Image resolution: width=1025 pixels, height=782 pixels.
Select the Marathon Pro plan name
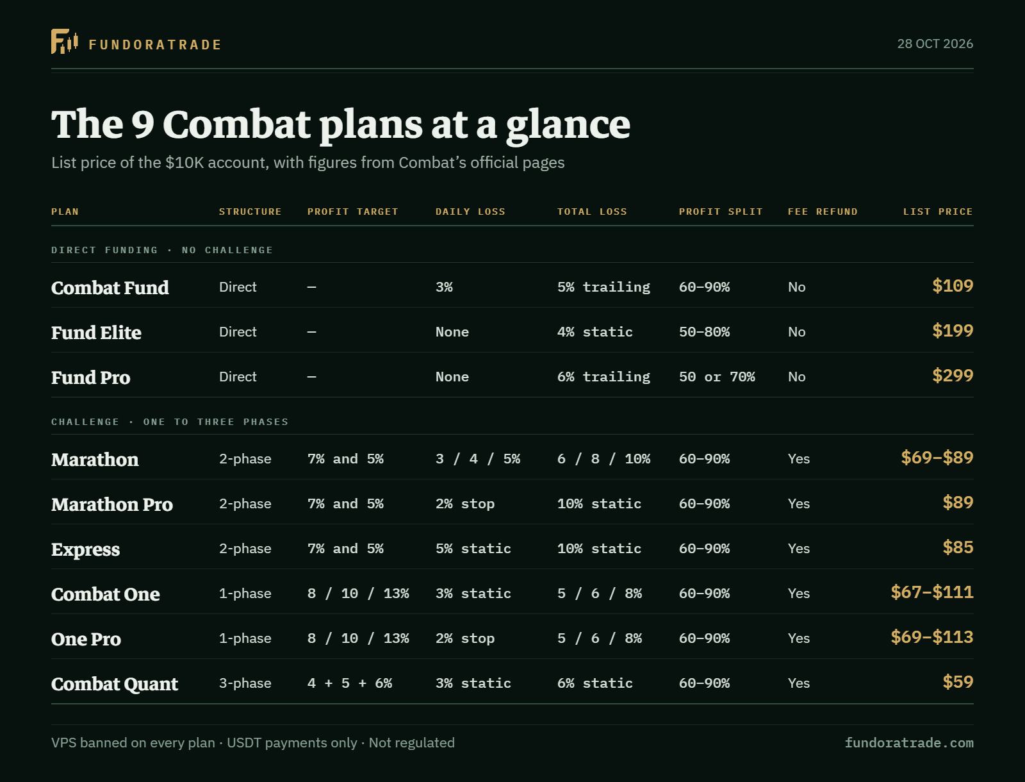coord(112,504)
